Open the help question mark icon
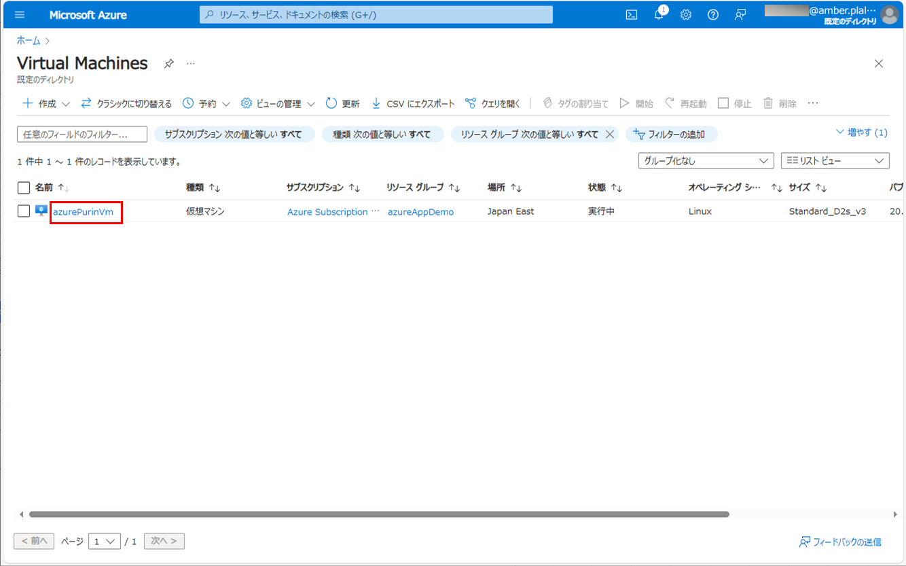 pyautogui.click(x=713, y=15)
